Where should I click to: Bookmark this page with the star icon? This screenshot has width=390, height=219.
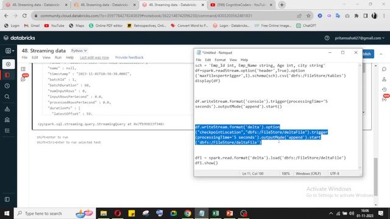[x=308, y=16]
